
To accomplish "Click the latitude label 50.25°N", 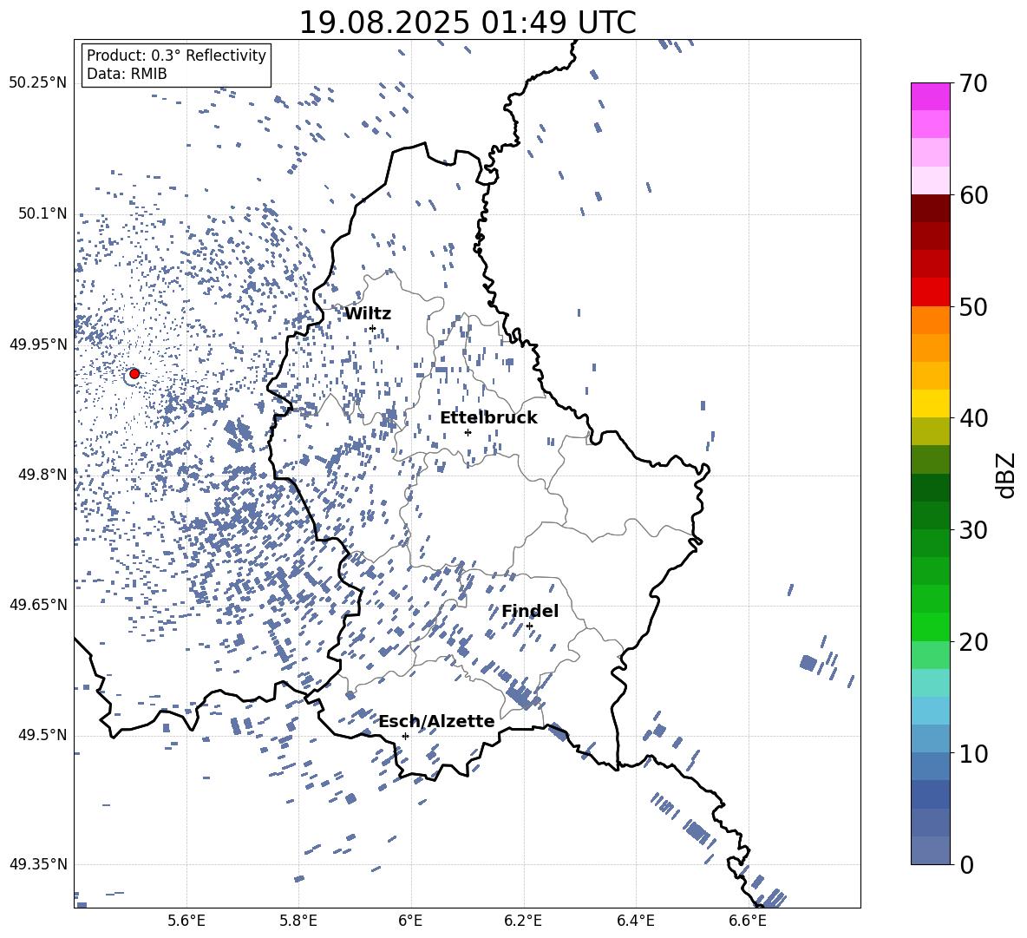I will [38, 83].
